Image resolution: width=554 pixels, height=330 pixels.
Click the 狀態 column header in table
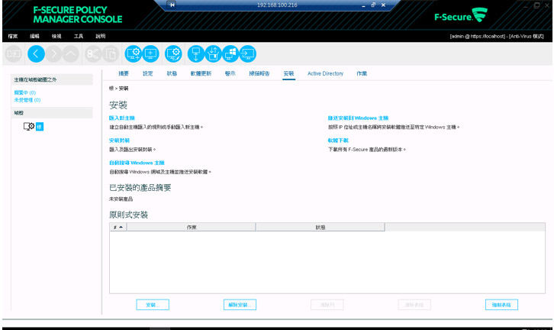pyautogui.click(x=320, y=227)
